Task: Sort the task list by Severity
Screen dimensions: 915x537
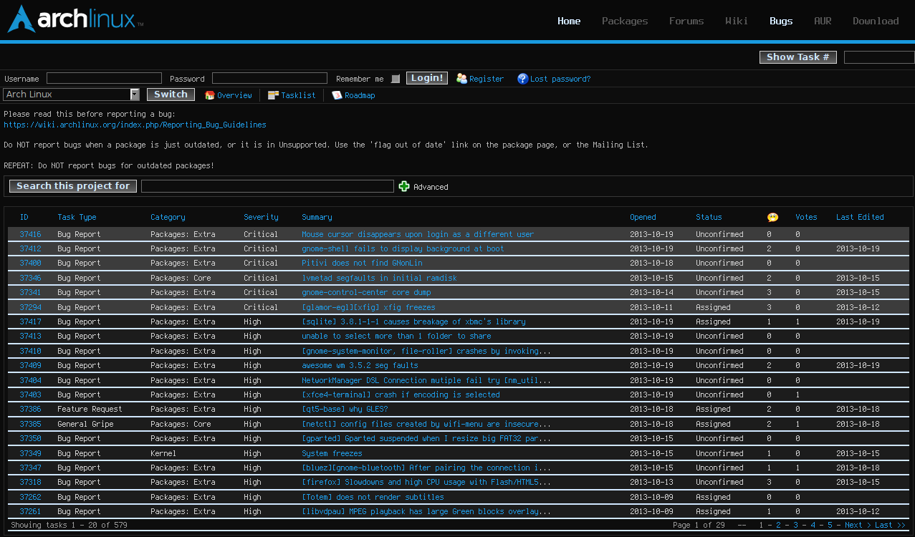Action: [x=261, y=217]
